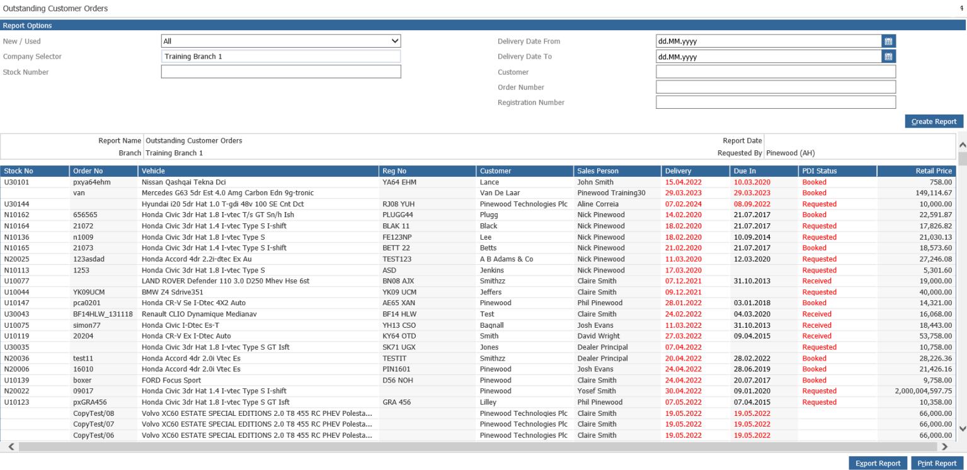Select order CopyTest/07
Viewport: 967px width, 470px height.
(x=93, y=424)
